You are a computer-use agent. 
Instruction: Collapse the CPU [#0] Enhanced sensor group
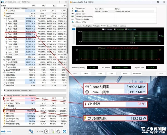pos(2,96)
